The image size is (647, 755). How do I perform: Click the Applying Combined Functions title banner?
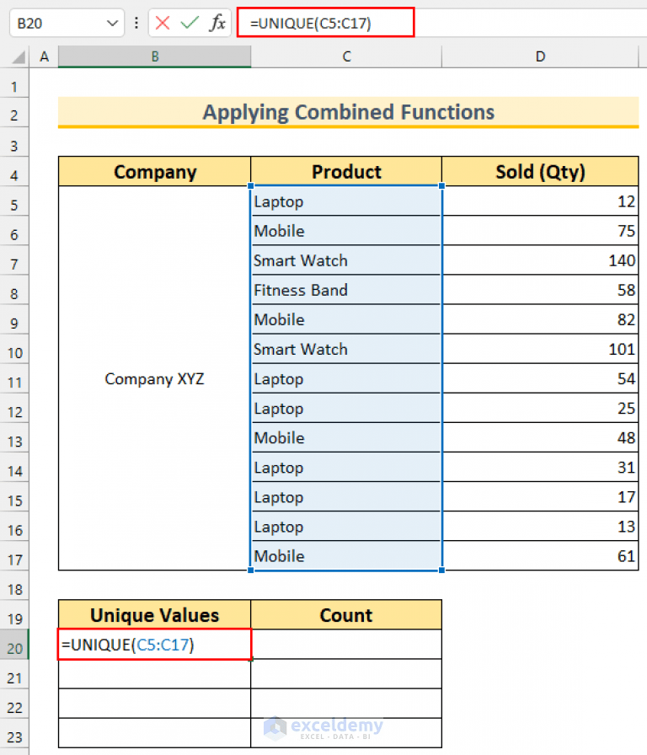[348, 112]
